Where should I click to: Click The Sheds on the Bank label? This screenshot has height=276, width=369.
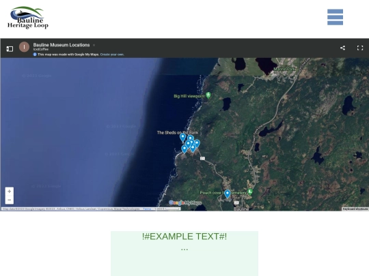(x=178, y=133)
